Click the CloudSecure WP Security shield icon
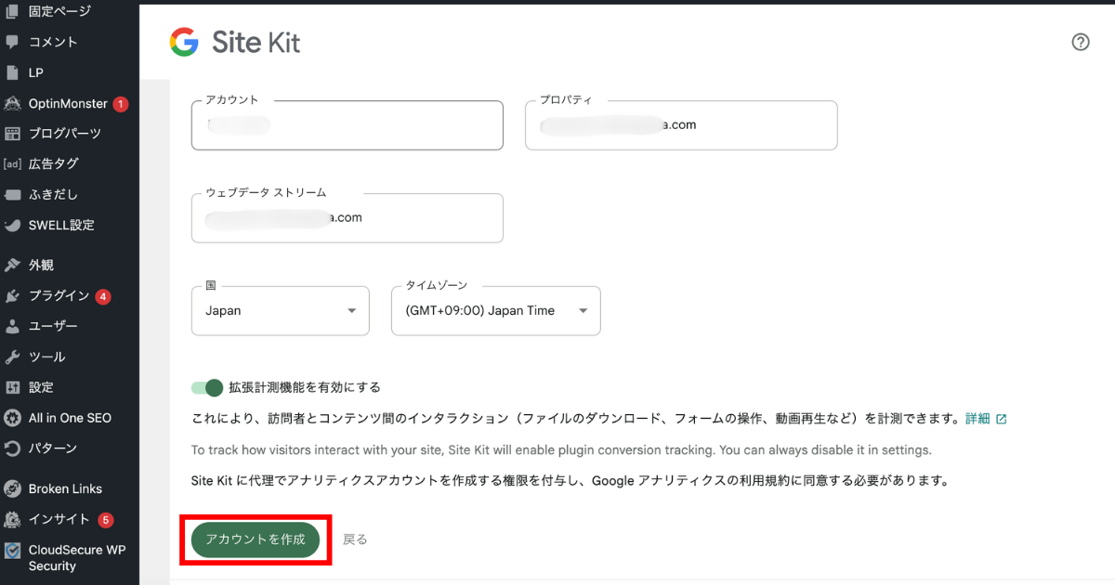The image size is (1115, 585). [12, 550]
